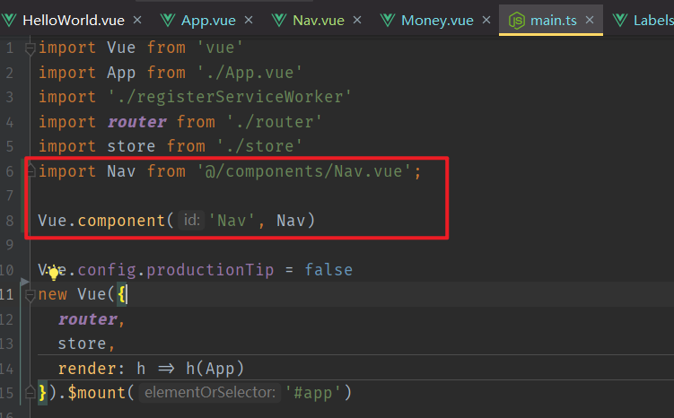Viewport: 674px width, 418px height.
Task: Click the JS file icon on main.ts tab
Action: pyautogui.click(x=516, y=21)
